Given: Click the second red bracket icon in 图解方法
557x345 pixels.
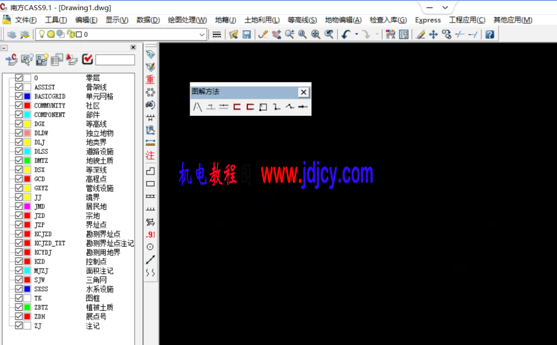Looking at the screenshot, I should 250,107.
